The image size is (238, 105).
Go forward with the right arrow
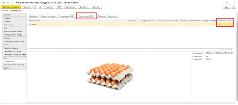8,3
